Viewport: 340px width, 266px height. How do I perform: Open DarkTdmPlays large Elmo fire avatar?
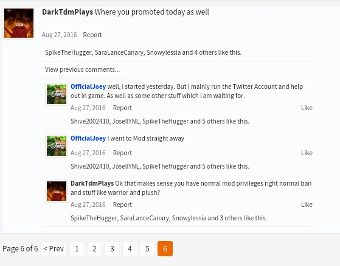(x=19, y=23)
